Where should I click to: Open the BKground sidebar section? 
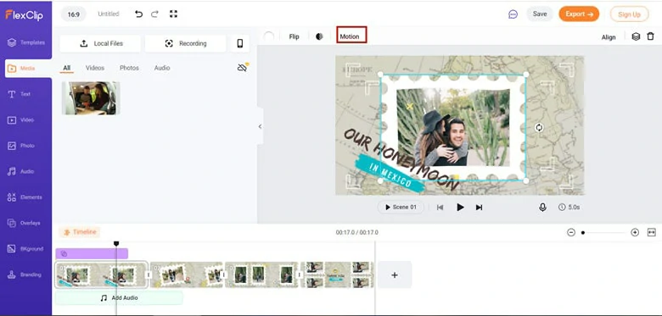26,248
